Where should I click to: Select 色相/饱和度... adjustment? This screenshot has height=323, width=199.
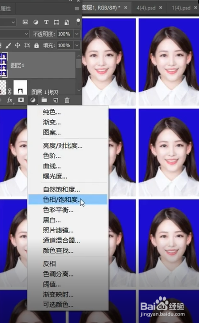(x=68, y=200)
